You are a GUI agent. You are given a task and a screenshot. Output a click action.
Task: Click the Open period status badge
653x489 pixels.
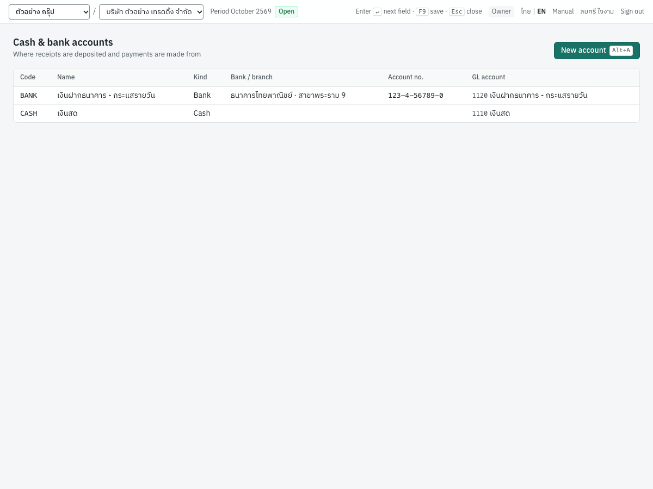(286, 11)
